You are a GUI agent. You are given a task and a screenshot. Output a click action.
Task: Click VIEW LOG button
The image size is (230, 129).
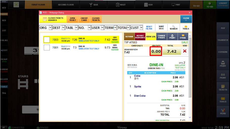point(151,37)
